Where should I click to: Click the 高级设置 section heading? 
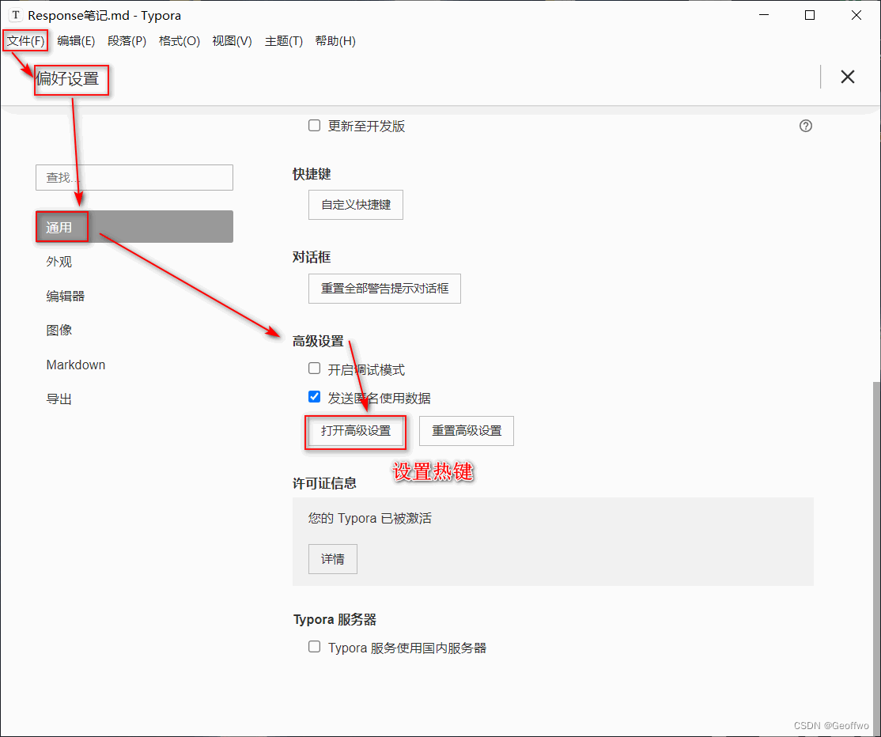(x=318, y=341)
